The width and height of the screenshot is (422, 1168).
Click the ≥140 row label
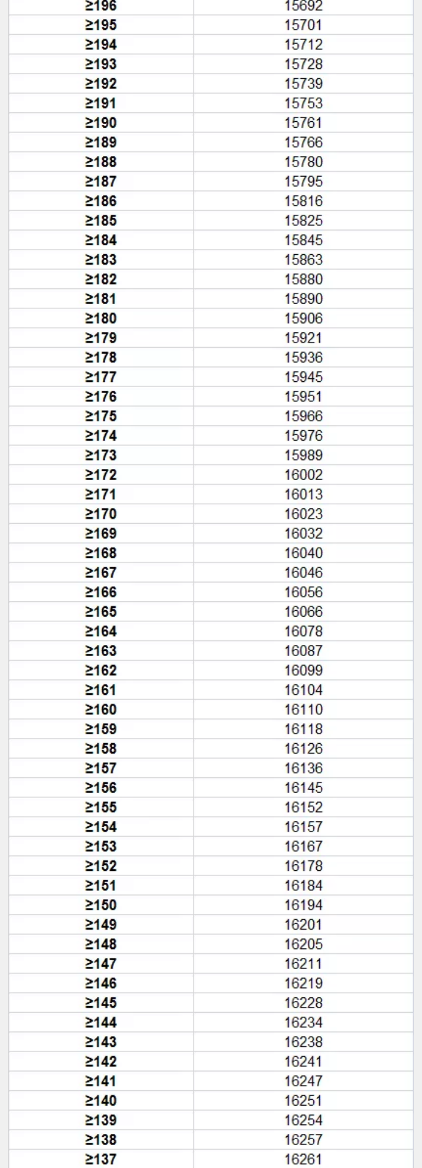(x=101, y=1100)
